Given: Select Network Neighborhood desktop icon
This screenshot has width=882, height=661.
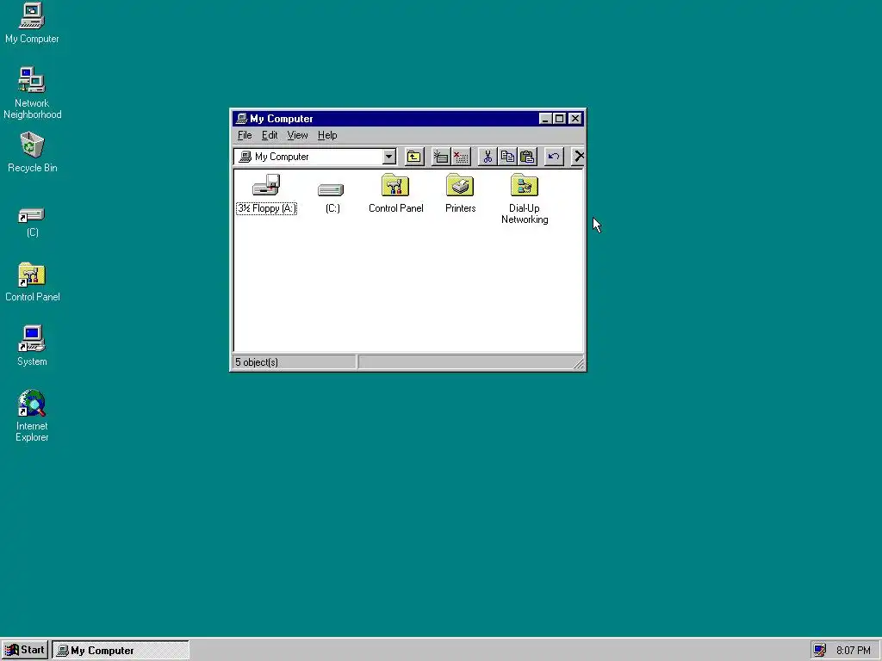Looking at the screenshot, I should click(x=32, y=93).
